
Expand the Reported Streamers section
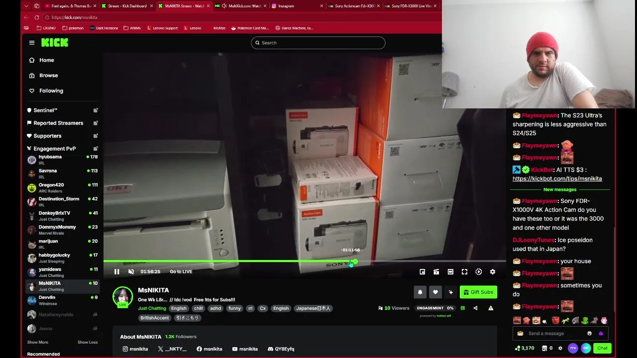tap(62, 123)
